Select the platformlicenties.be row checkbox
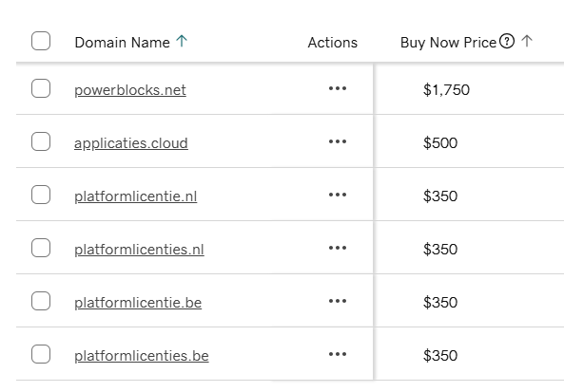Screen dimensions: 564x392 (41, 354)
